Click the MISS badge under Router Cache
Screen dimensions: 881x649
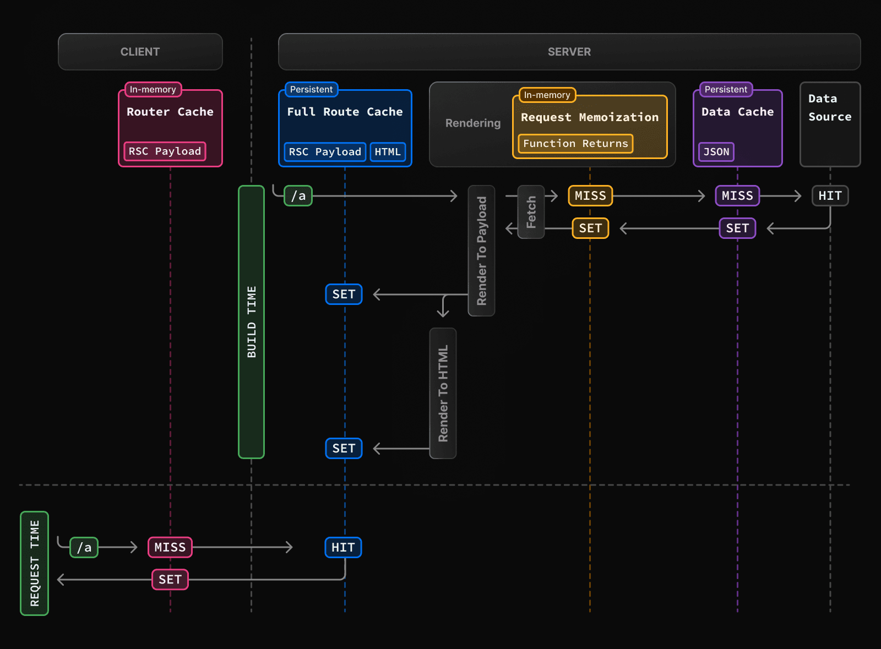pyautogui.click(x=170, y=547)
